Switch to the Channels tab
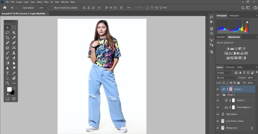This screenshot has width=258, height=134. tap(230, 67)
